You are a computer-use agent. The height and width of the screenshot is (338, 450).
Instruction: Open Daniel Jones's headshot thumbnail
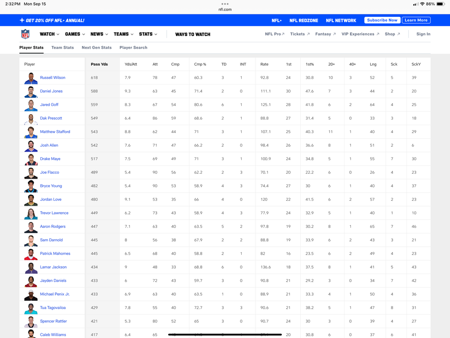31,91
